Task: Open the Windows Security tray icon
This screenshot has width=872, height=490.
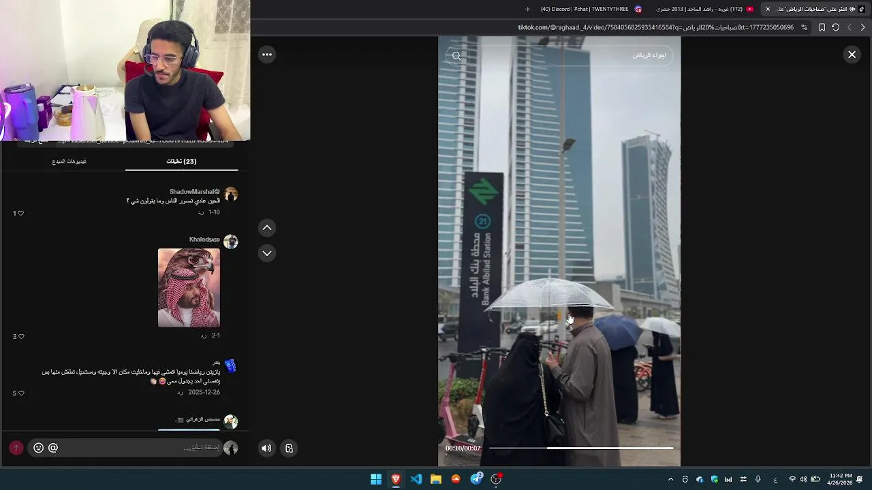Action: [715, 479]
